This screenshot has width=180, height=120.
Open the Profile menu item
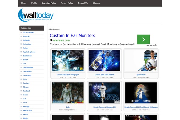pyautogui.click(x=34, y=3)
